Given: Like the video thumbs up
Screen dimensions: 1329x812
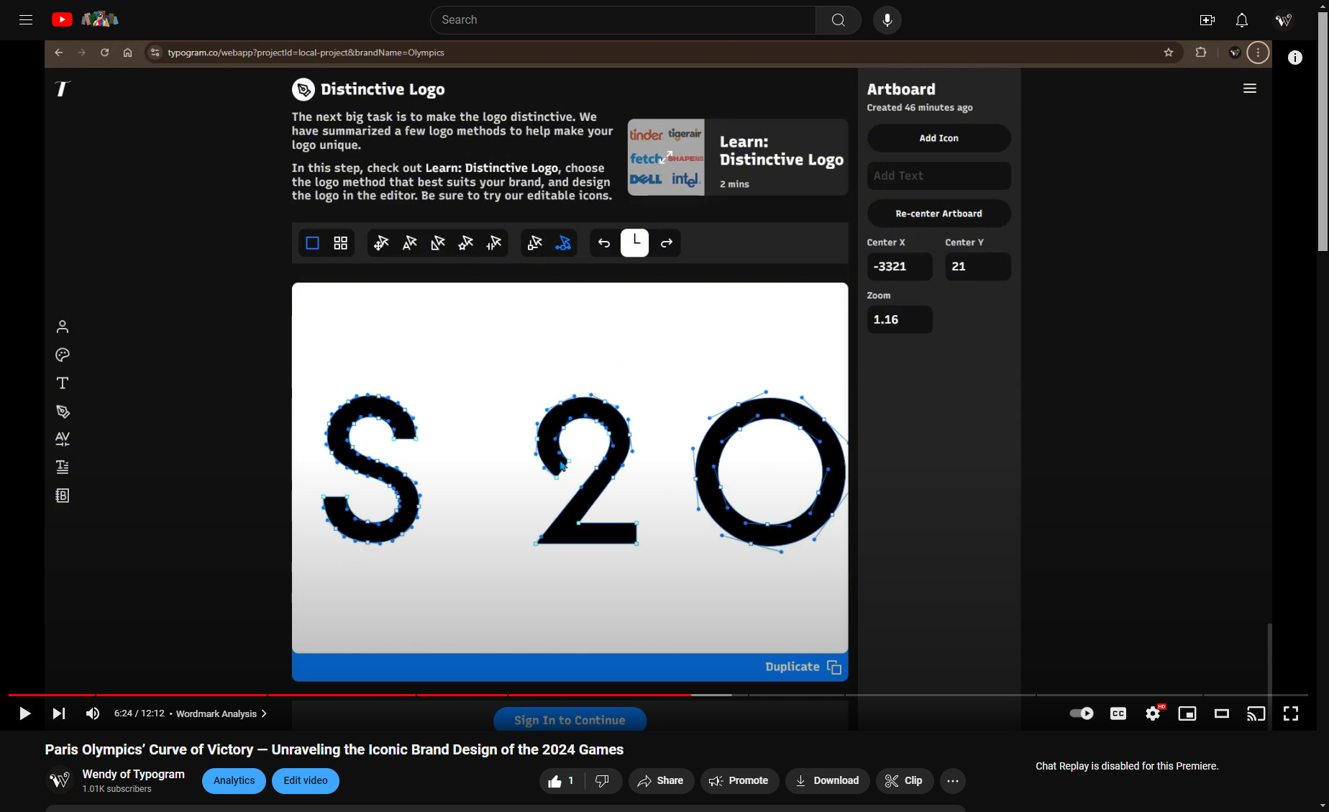Looking at the screenshot, I should [x=562, y=781].
